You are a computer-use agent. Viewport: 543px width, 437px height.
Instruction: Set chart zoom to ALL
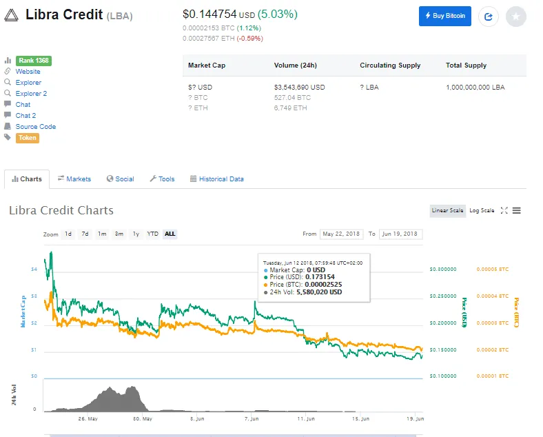tap(170, 234)
